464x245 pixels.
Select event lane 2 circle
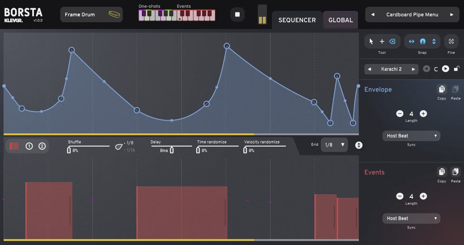click(x=42, y=146)
